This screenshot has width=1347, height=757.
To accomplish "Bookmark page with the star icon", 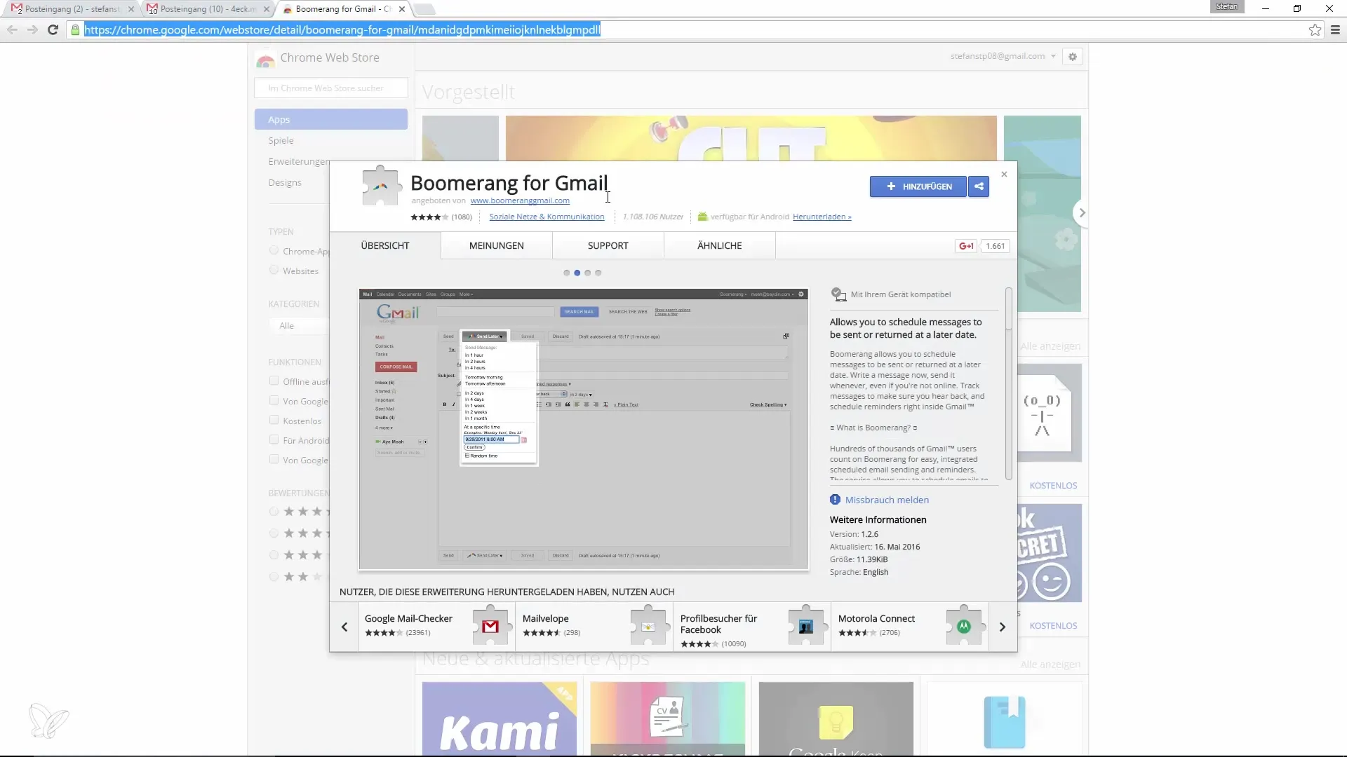I will tap(1315, 29).
